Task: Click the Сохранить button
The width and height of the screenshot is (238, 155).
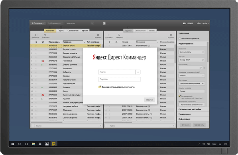Action: click(199, 125)
